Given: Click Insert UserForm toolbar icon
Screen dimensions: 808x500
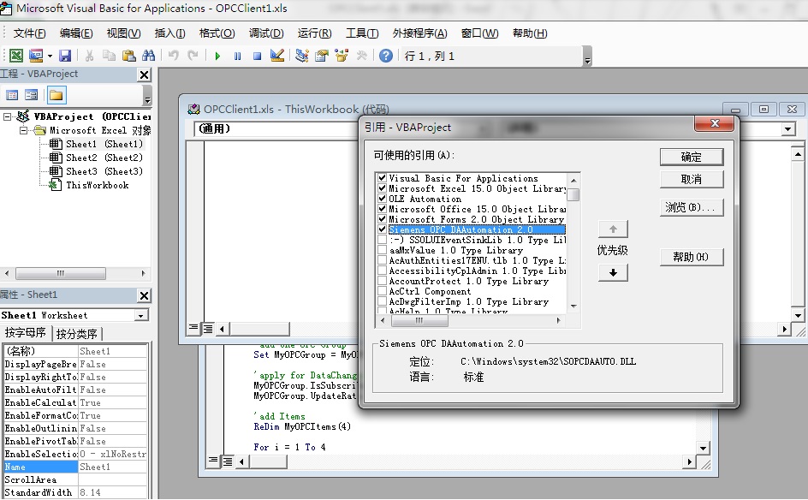Looking at the screenshot, I should coord(36,56).
